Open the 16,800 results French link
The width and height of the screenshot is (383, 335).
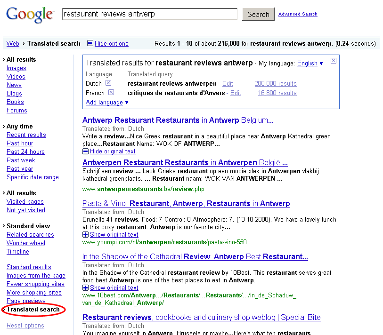(277, 93)
